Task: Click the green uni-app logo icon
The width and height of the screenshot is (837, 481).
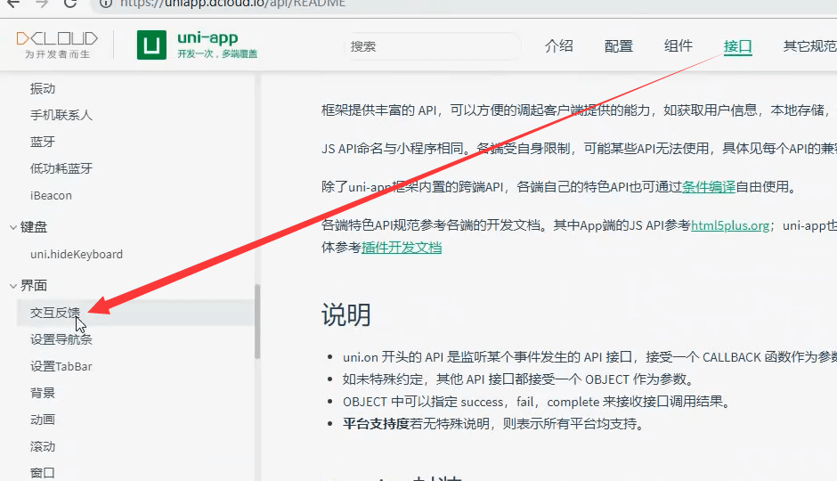Action: (x=151, y=45)
